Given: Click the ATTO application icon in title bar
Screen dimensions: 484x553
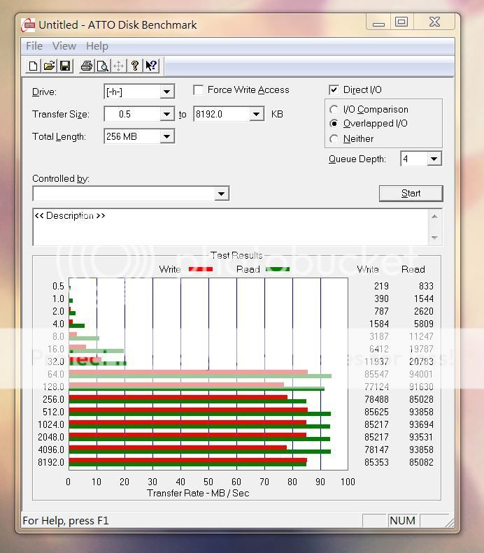Looking at the screenshot, I should [x=28, y=25].
